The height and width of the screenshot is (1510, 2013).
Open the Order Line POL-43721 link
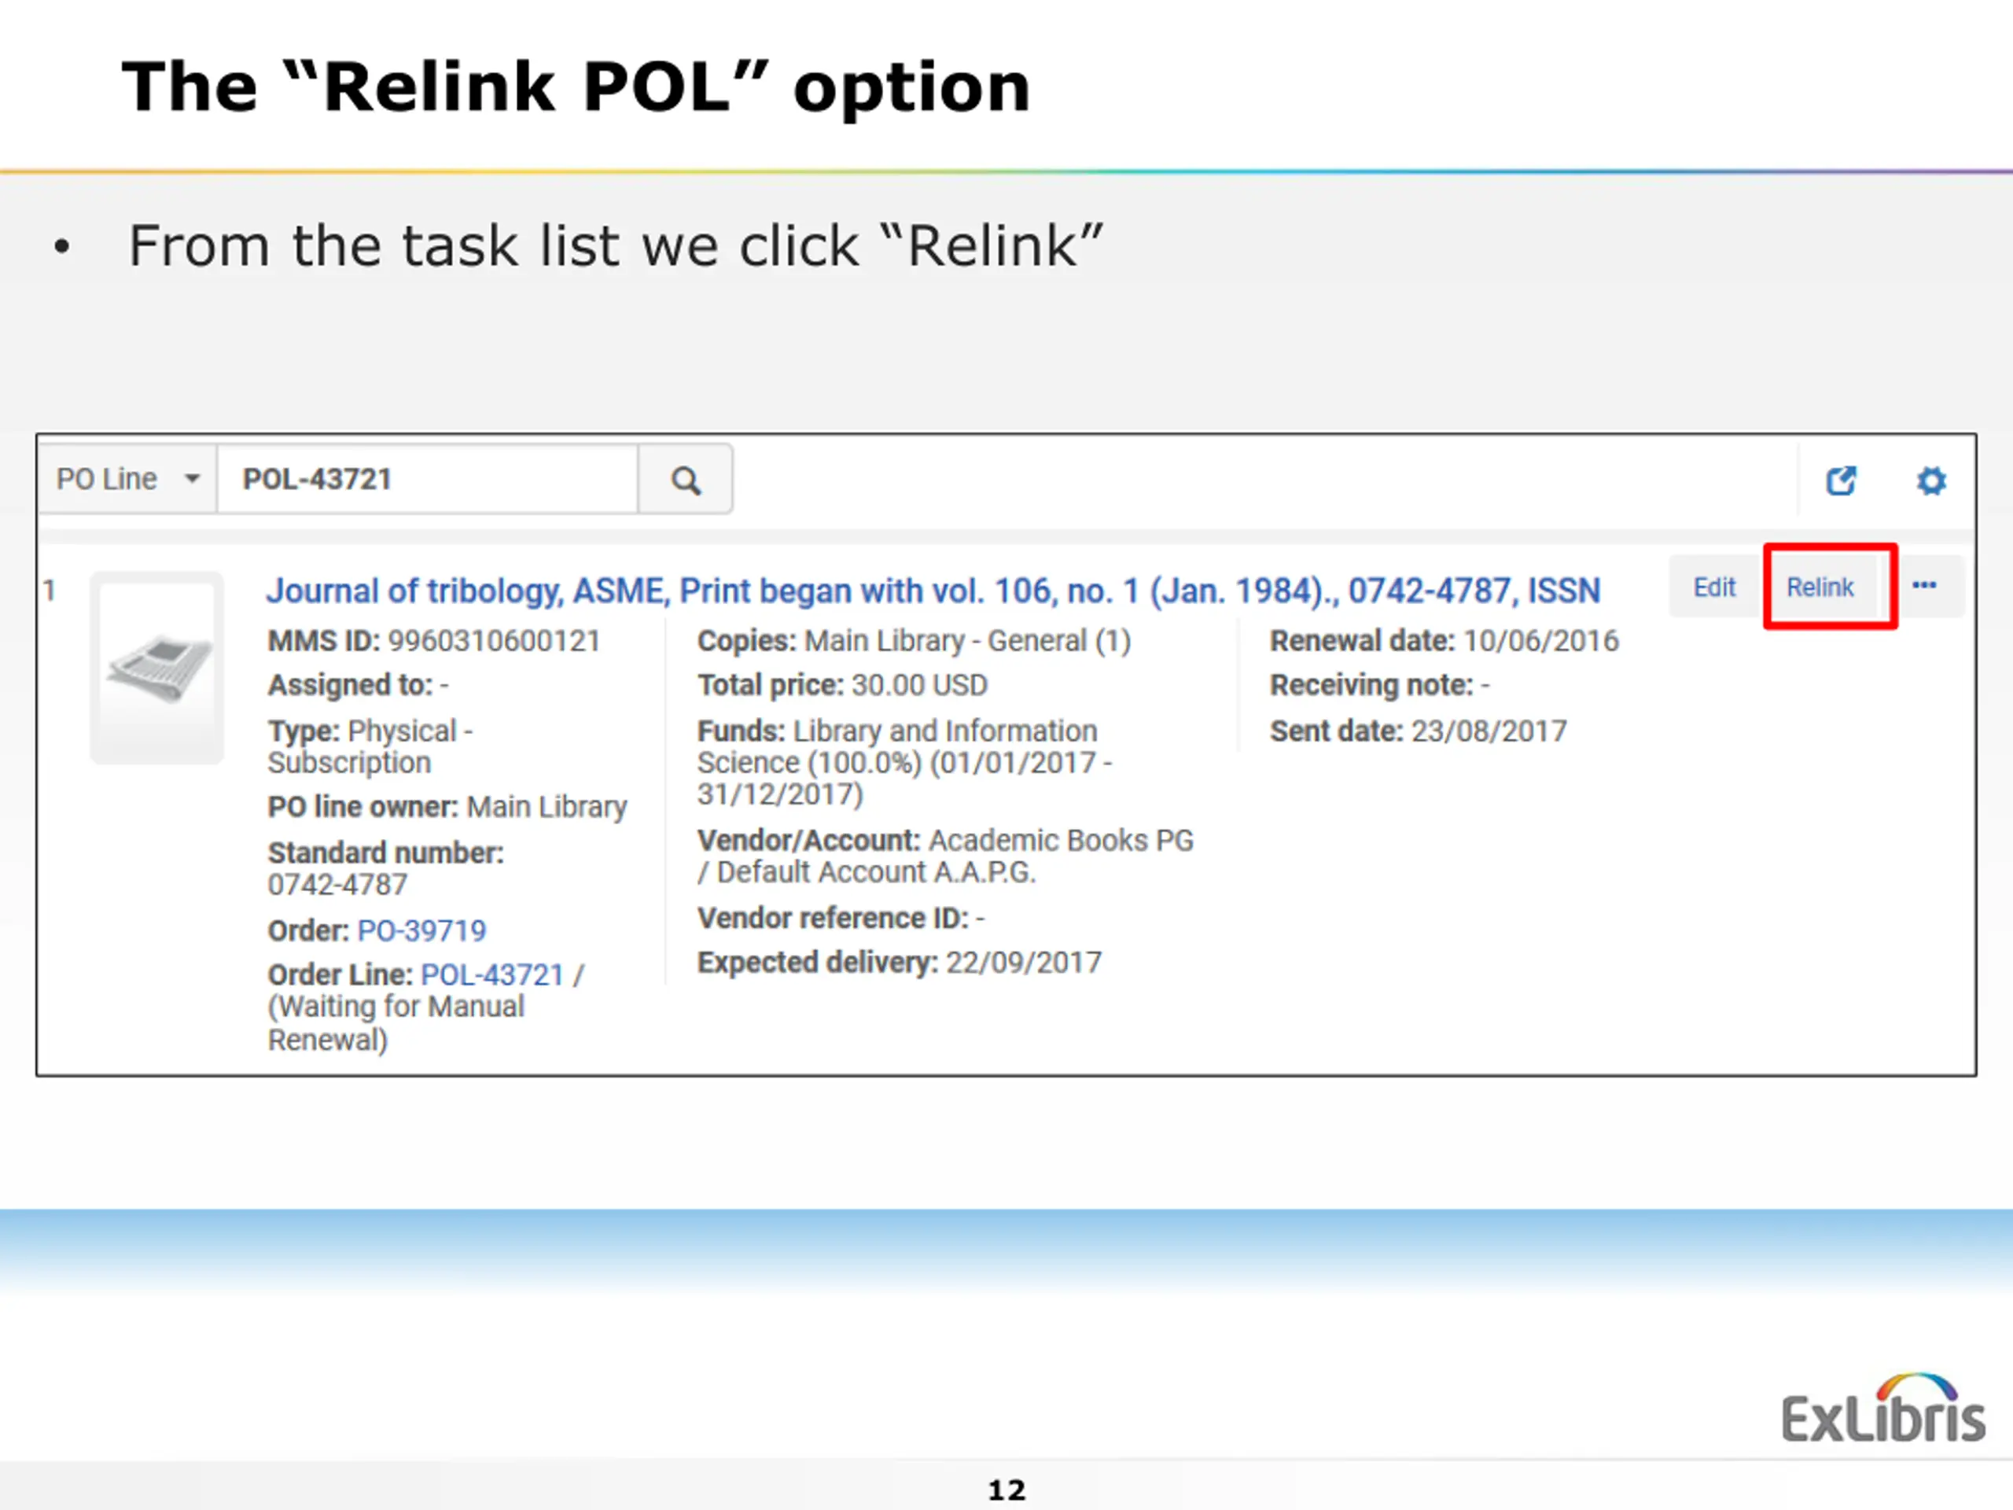coord(492,974)
